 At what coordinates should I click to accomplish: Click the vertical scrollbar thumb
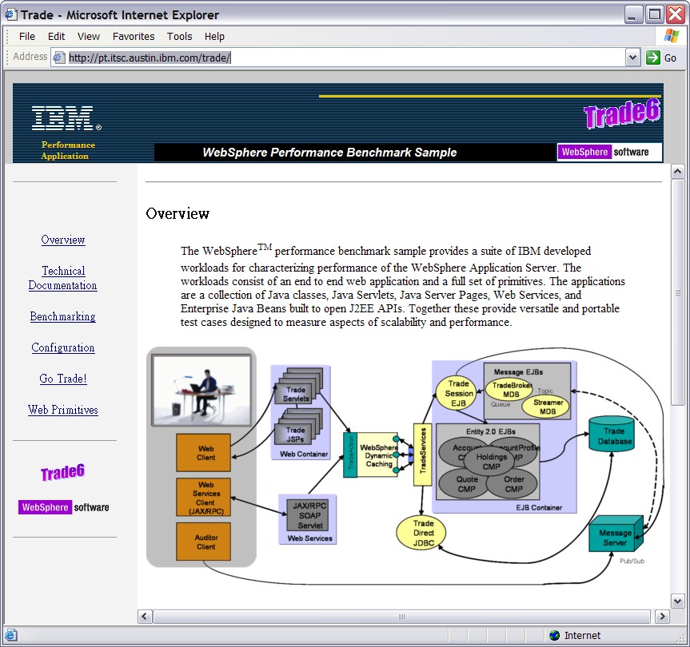[677, 292]
